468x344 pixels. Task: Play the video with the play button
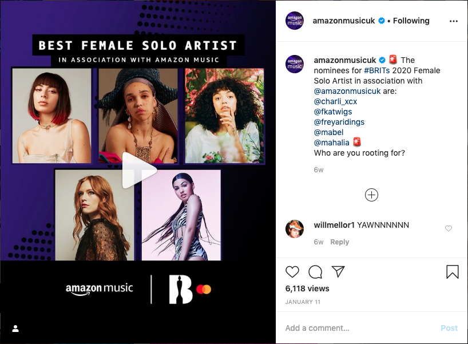pos(139,171)
